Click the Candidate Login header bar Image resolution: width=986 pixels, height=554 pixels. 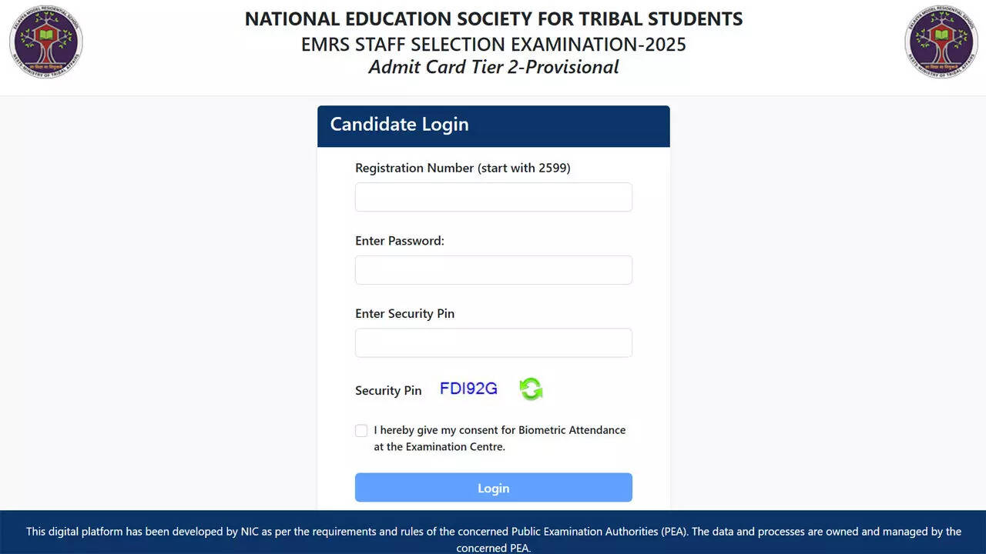coord(493,125)
